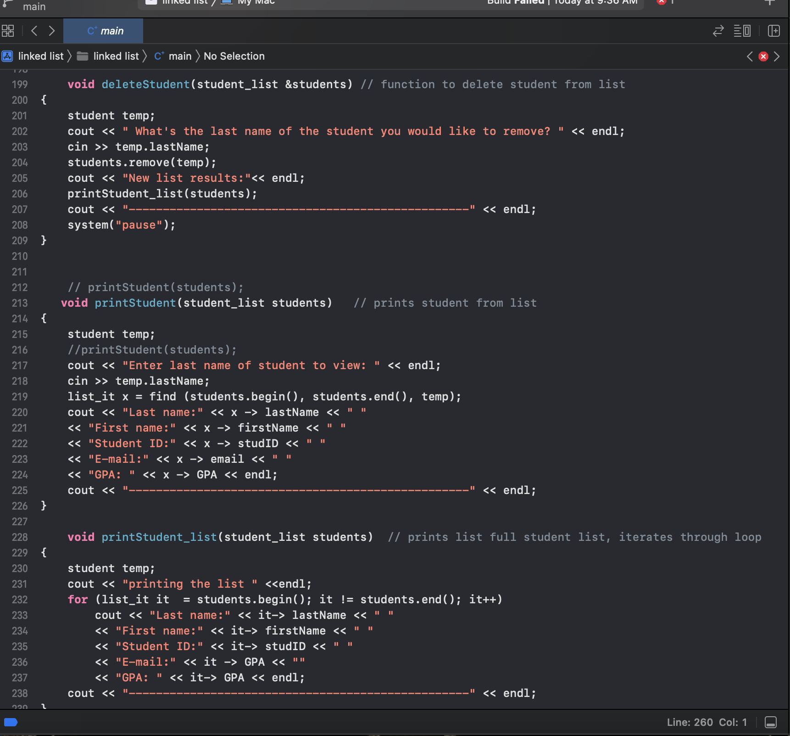790x736 pixels.
Task: Open the related items grid menu
Action: tap(8, 31)
